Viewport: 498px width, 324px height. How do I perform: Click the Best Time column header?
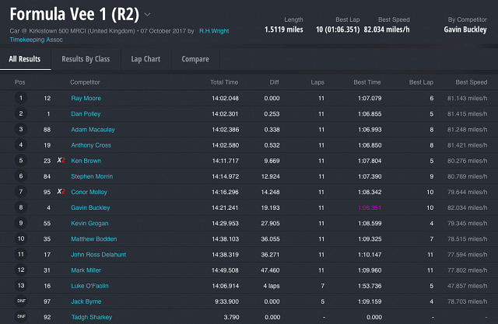coord(367,82)
